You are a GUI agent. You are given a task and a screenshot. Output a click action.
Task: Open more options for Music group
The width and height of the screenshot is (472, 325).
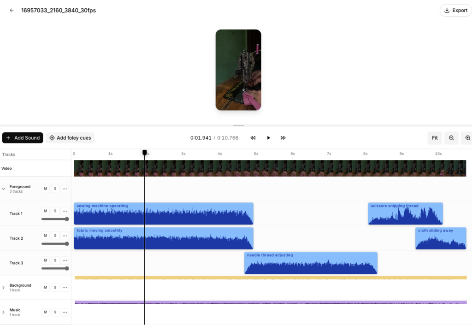tap(65, 312)
